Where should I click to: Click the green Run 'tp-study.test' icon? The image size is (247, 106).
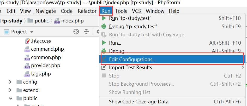(104, 18)
